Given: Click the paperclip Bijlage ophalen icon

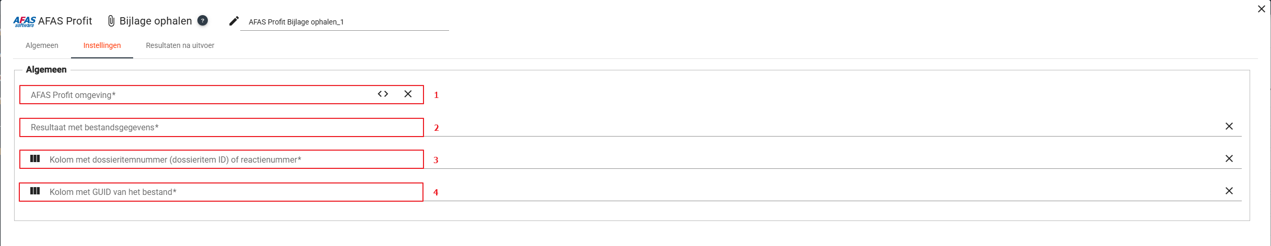Looking at the screenshot, I should (x=111, y=21).
